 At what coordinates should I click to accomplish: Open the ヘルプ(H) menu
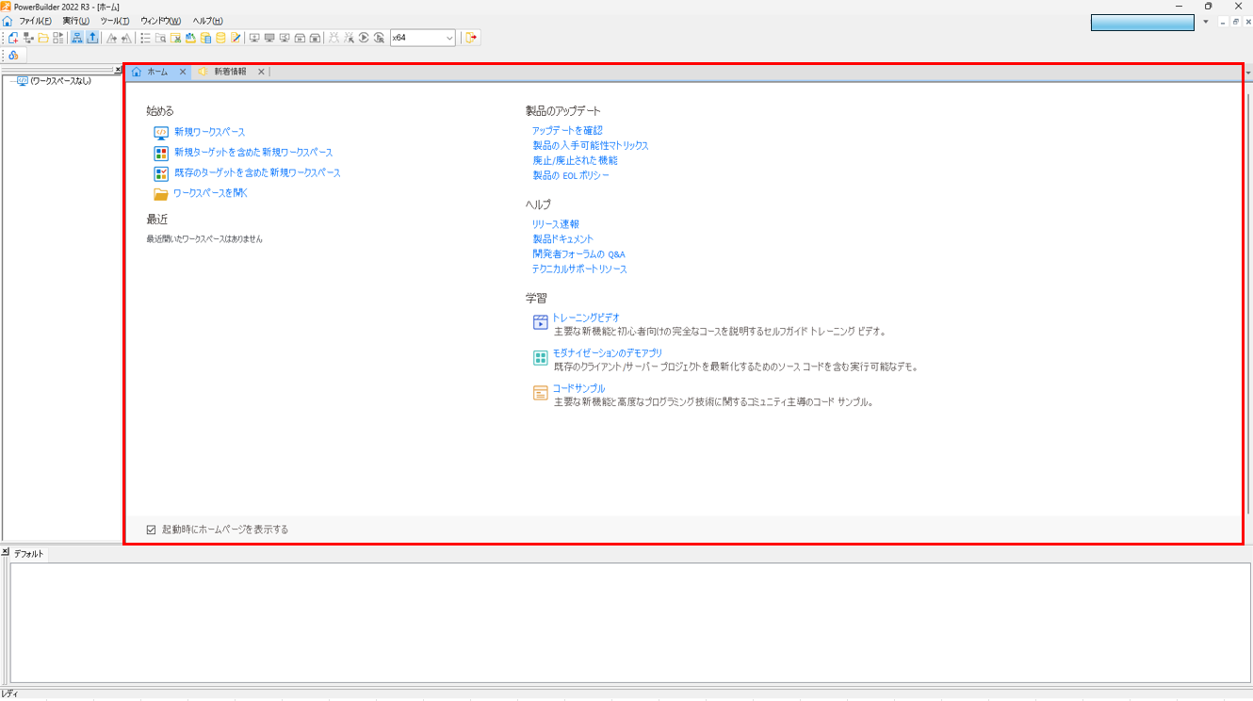(208, 21)
